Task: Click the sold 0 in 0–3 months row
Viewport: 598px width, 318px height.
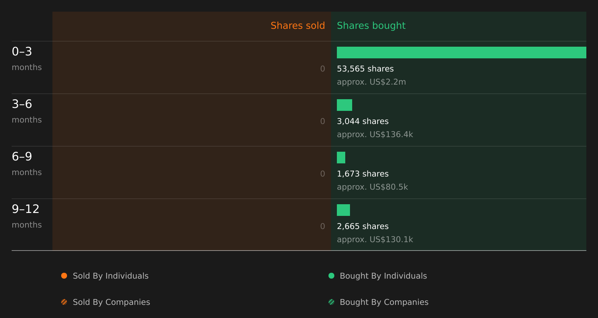Action: [x=323, y=69]
